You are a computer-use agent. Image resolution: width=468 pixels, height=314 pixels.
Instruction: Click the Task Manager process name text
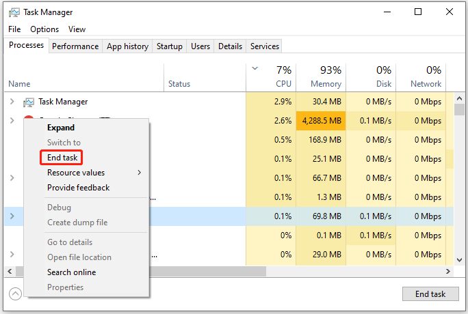pos(63,102)
